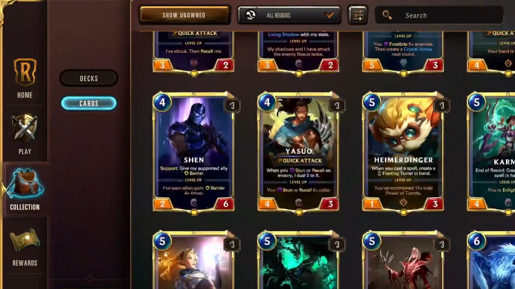The image size is (515, 289).
Task: Open the Shen champion card
Action: [194, 153]
